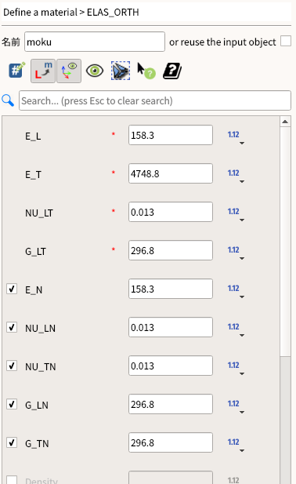Open the dropdown arrow next to G_TN value
The width and height of the screenshot is (296, 484).
coord(242,451)
